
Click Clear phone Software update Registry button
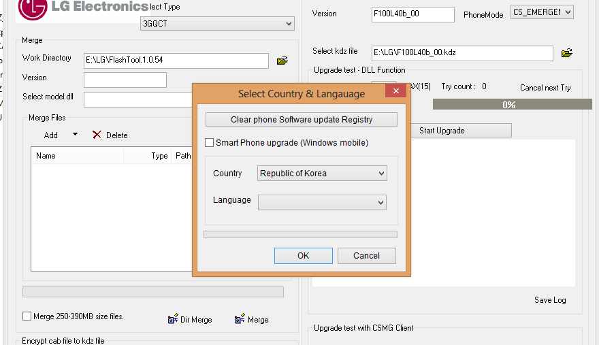[x=302, y=120]
